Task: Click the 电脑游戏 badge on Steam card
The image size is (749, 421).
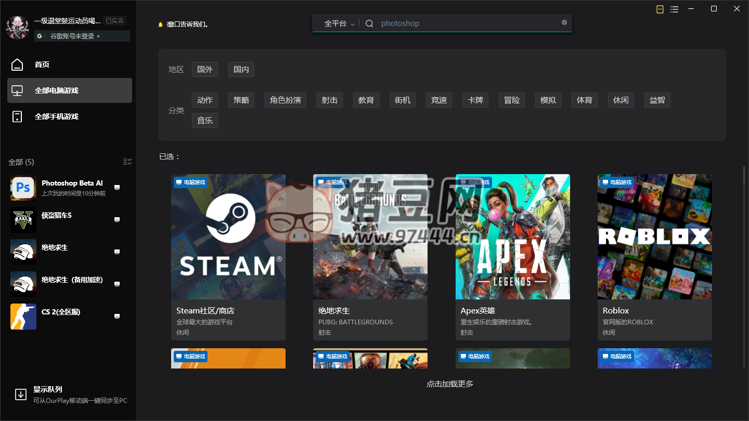Action: click(x=190, y=182)
